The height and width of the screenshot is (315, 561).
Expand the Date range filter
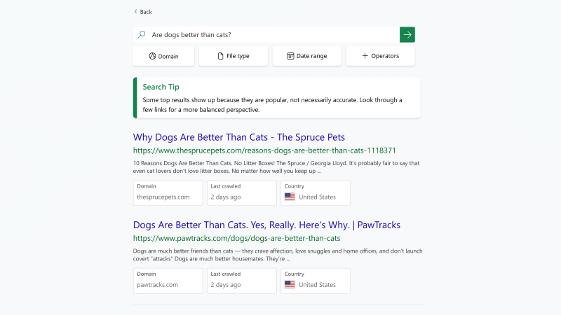[306, 56]
